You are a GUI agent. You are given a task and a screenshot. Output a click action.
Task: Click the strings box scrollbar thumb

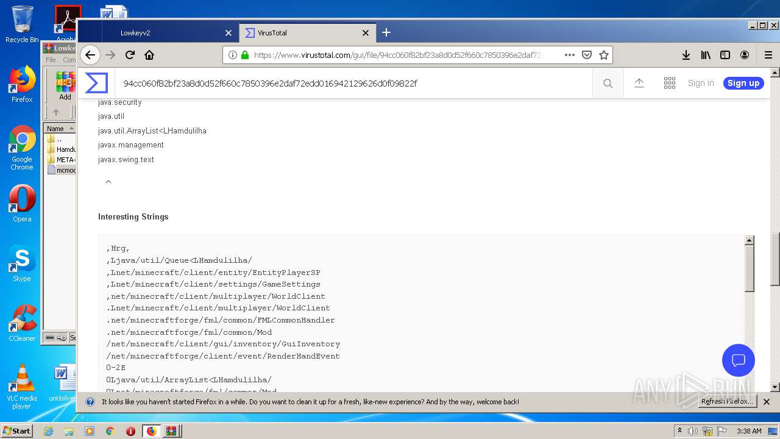click(750, 268)
